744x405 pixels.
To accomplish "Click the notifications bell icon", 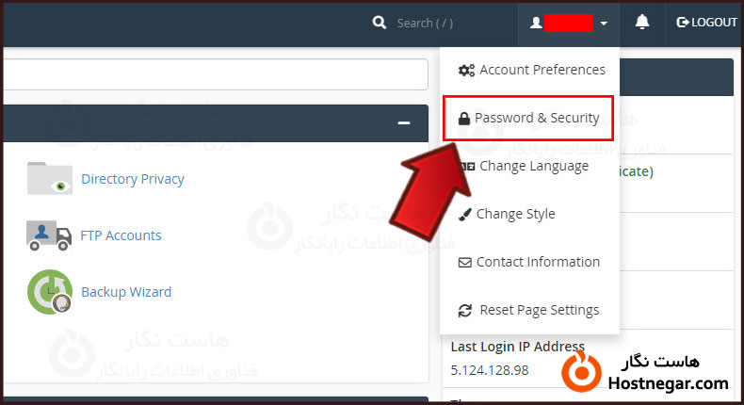I will click(x=642, y=23).
